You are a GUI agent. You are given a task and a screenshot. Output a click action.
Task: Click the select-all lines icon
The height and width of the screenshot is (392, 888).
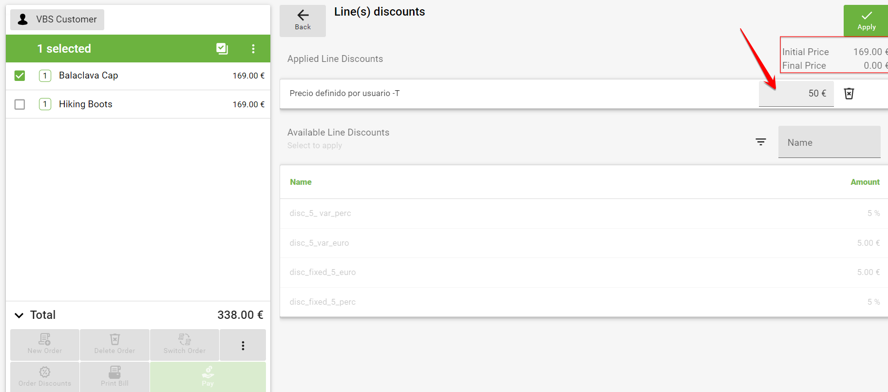point(222,48)
